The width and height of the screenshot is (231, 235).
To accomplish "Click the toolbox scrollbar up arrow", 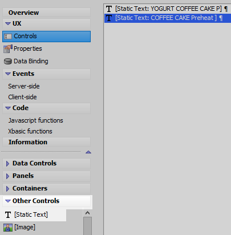I will 87,213.
